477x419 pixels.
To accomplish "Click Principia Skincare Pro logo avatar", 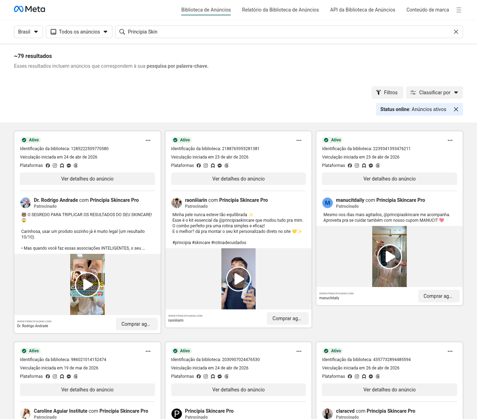I will pos(177,414).
